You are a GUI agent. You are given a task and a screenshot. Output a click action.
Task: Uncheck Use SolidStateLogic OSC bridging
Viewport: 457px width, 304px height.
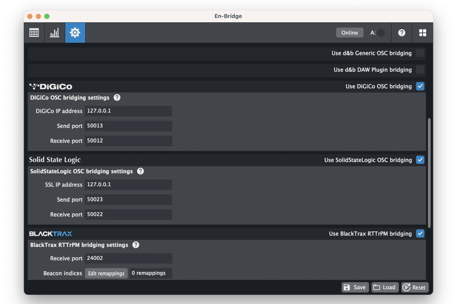[x=420, y=160]
